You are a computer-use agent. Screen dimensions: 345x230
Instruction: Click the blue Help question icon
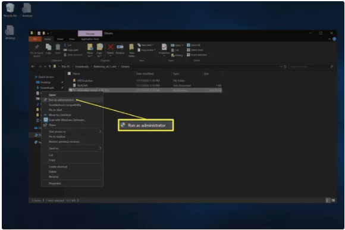coord(334,39)
